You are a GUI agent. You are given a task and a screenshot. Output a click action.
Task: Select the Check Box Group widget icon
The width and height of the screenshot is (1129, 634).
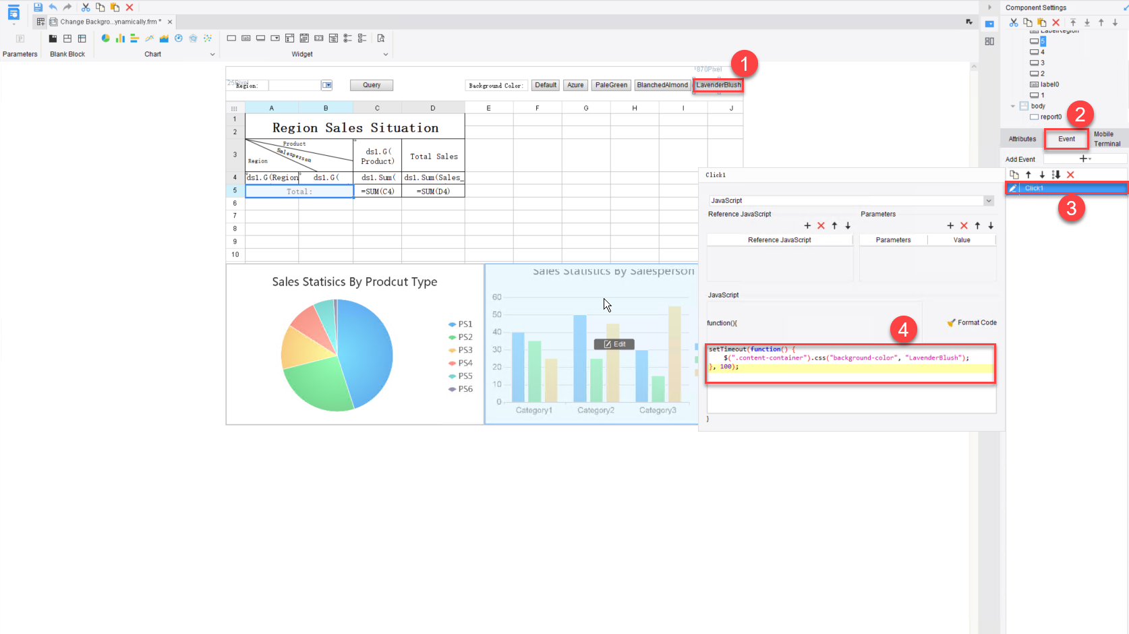click(x=362, y=38)
